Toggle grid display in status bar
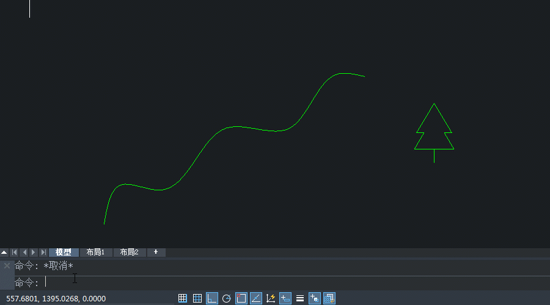 [197, 298]
